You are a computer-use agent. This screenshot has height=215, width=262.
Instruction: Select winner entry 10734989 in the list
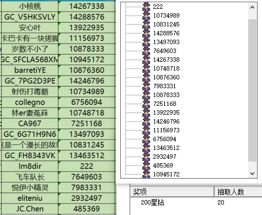(167, 15)
